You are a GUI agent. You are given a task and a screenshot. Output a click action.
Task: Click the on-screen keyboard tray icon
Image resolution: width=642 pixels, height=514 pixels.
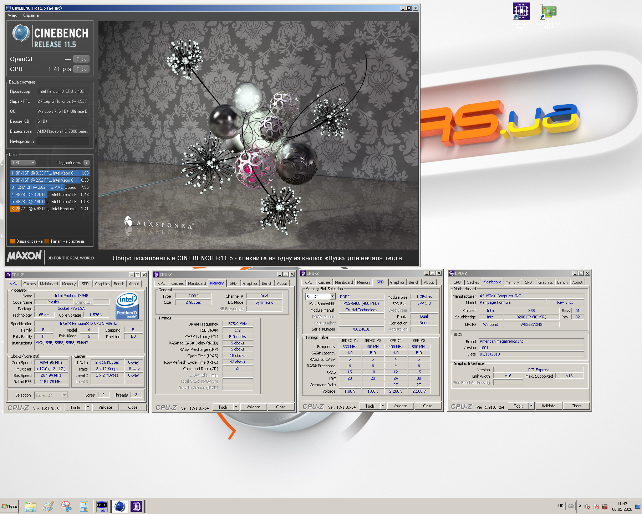571,506
